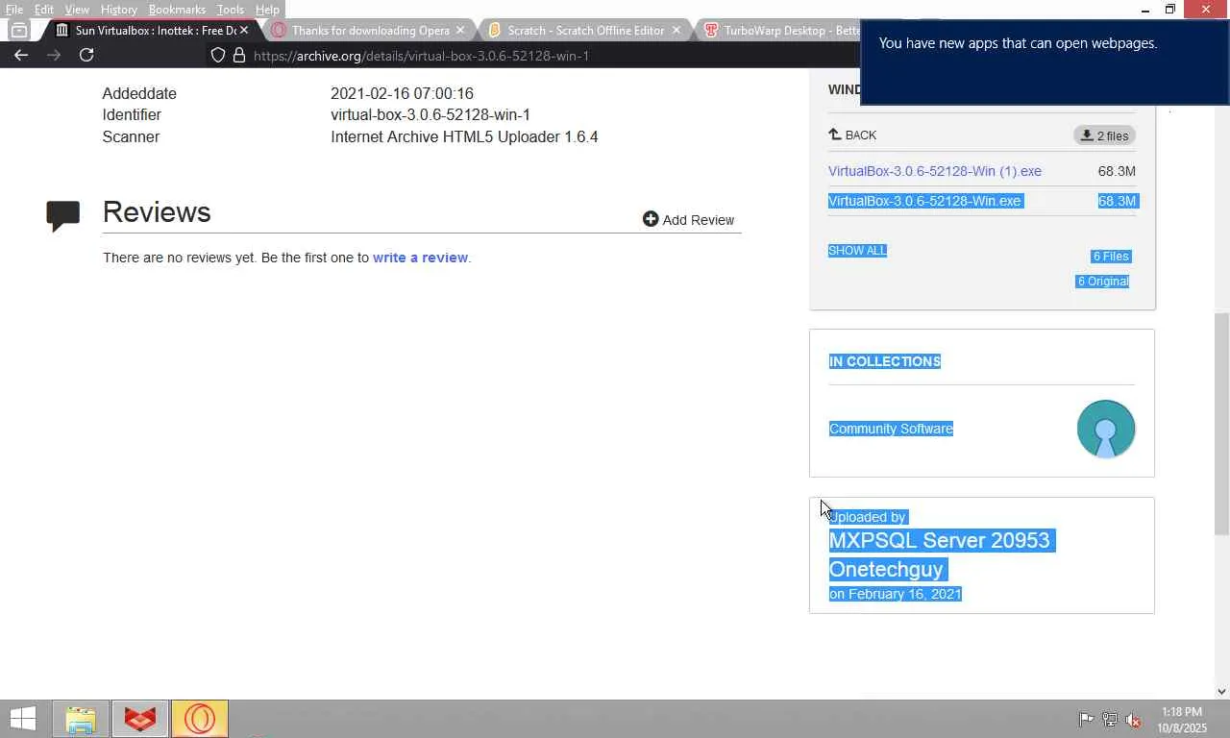
Task: Click the padlock site security icon
Action: [x=239, y=55]
